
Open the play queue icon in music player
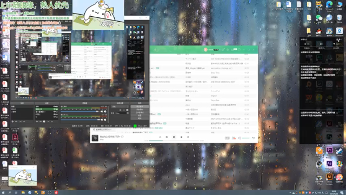(x=254, y=138)
